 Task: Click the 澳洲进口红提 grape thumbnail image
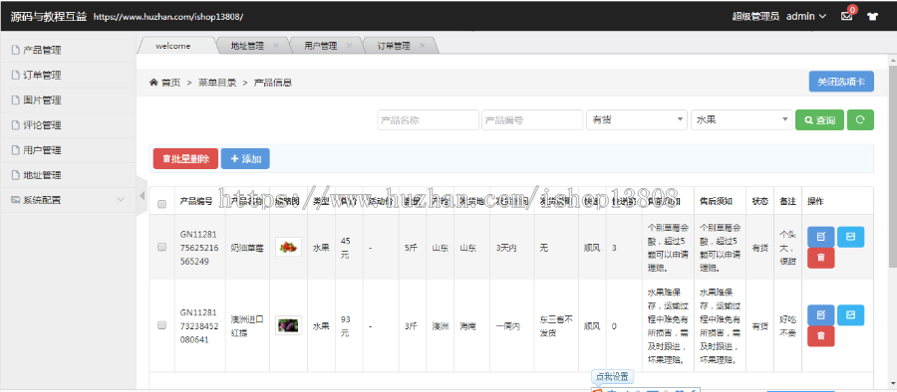[288, 325]
